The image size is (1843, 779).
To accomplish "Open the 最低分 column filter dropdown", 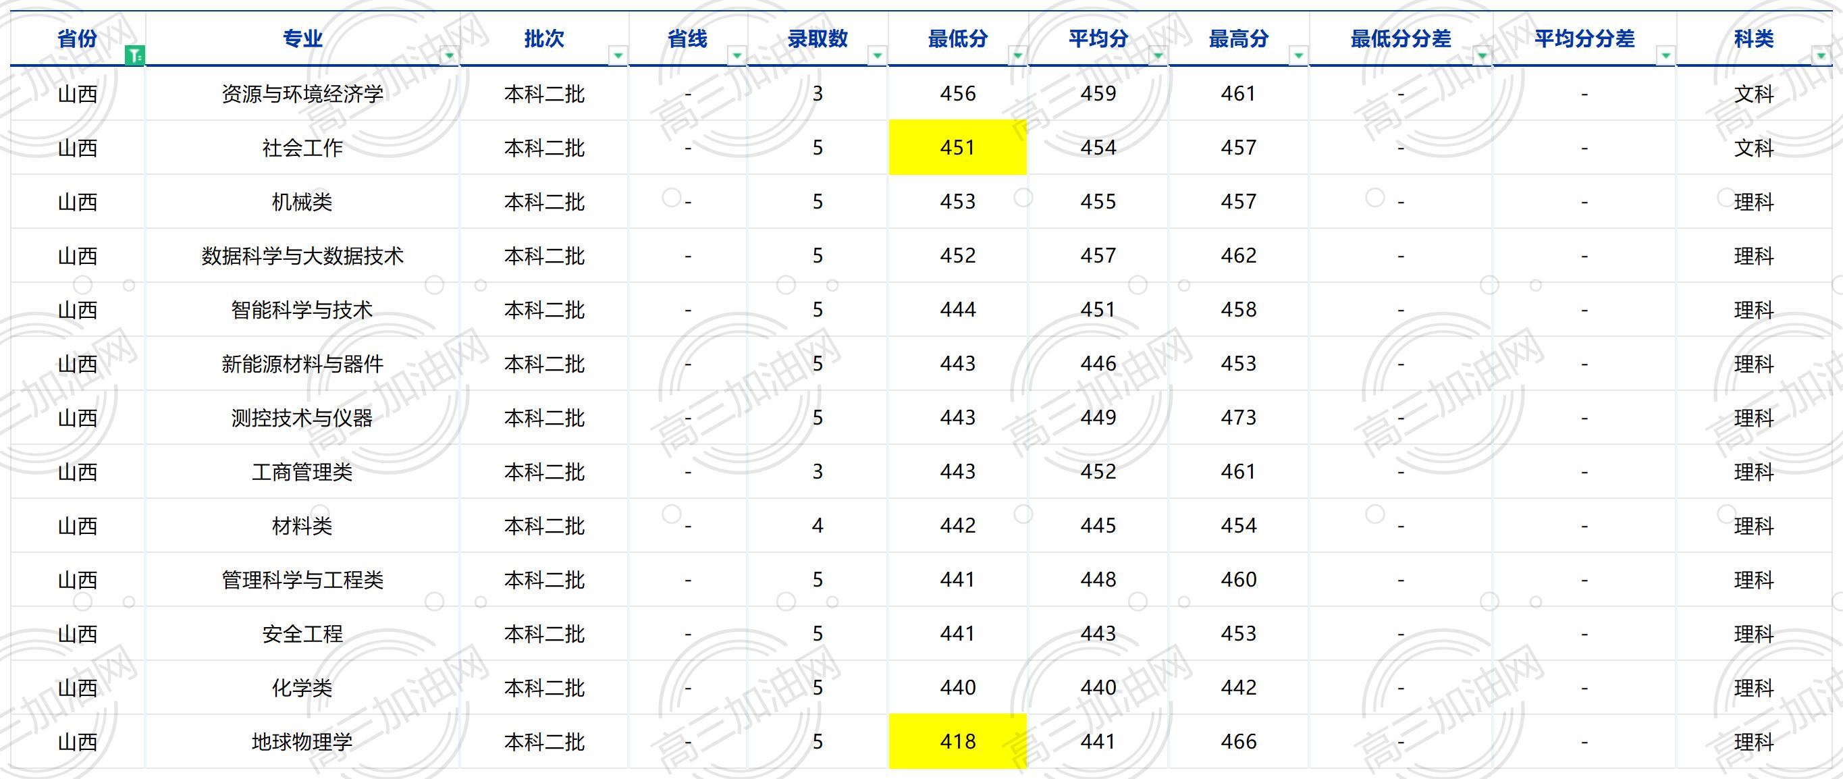I will pos(1017,55).
